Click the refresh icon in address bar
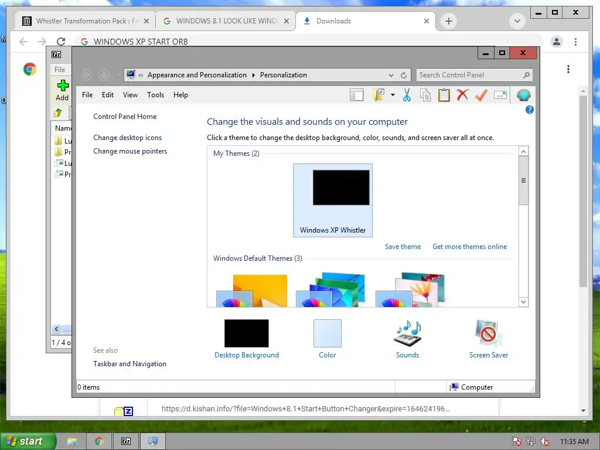Screen dimensions: 600x450 (x=404, y=75)
